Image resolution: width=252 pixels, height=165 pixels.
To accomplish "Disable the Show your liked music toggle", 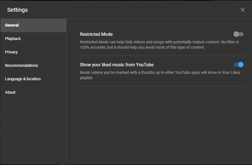I will pyautogui.click(x=238, y=65).
